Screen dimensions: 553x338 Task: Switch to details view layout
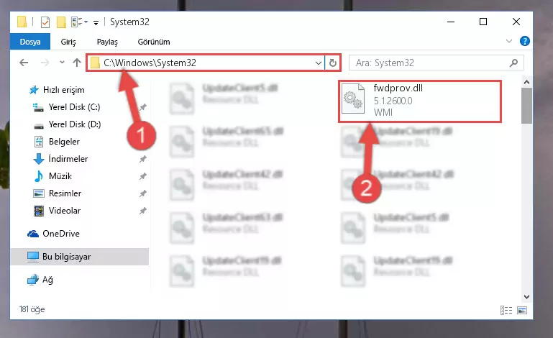(x=506, y=310)
